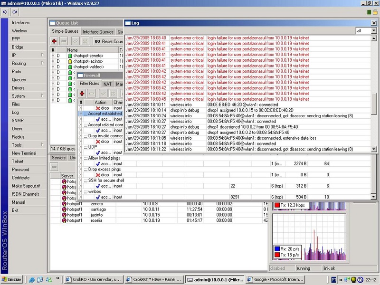This screenshot has width=380, height=285.
Task: Select IP address 10.0.0.19 in roselia row
Action: click(151, 220)
